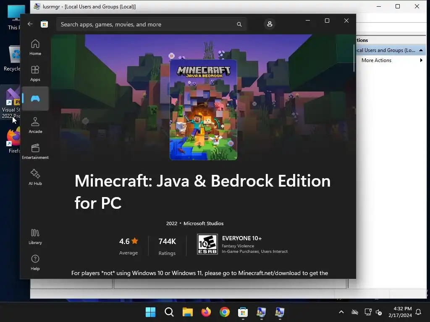Open Arcade section in Store sidebar
This screenshot has width=430, height=322.
point(35,125)
